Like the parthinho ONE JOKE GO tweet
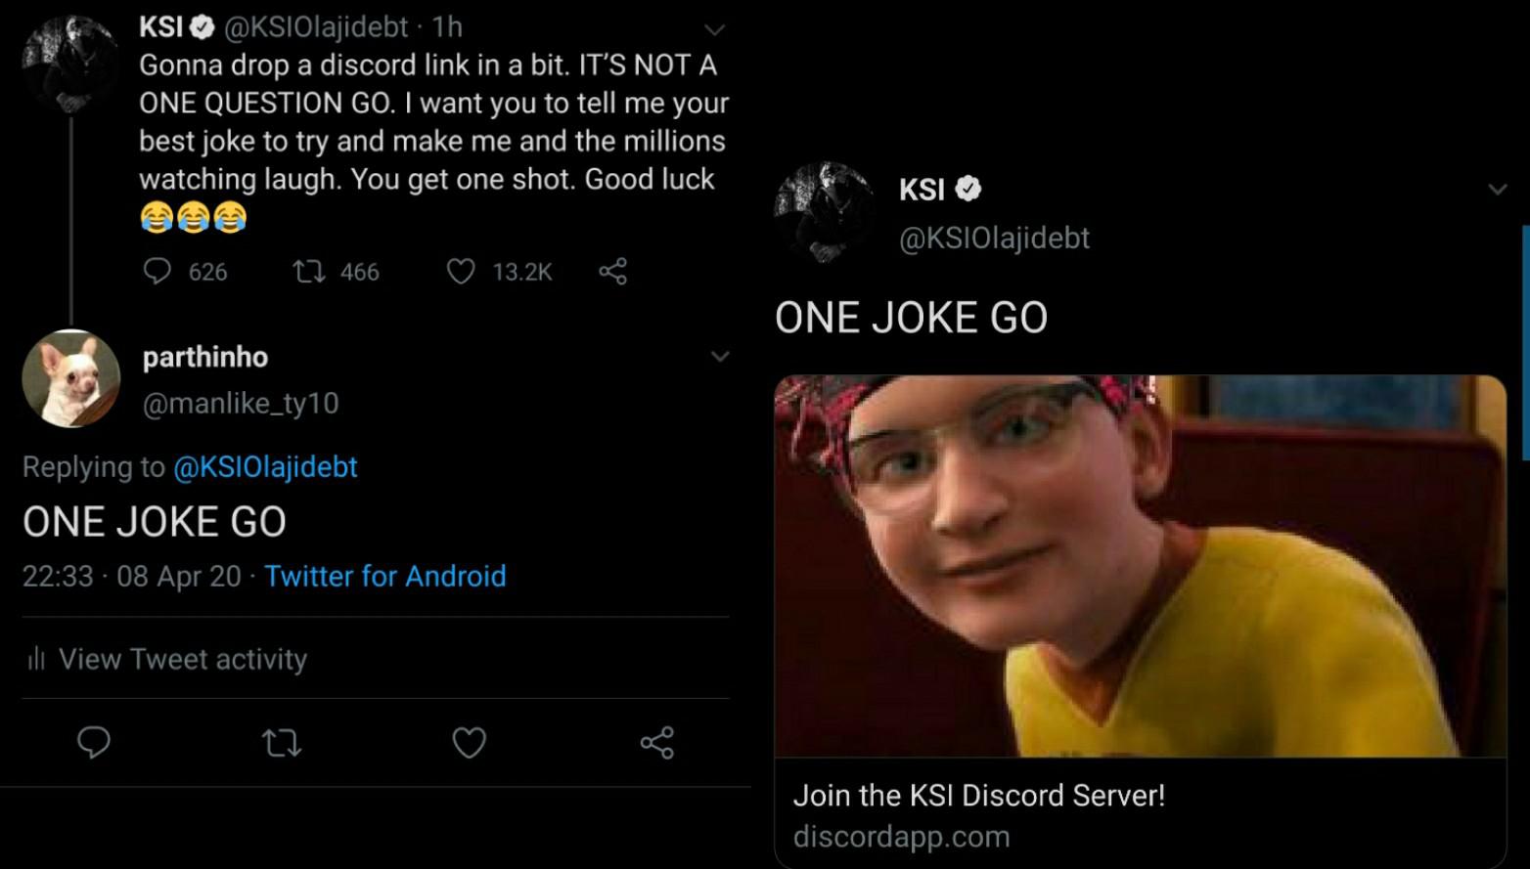 coord(469,743)
